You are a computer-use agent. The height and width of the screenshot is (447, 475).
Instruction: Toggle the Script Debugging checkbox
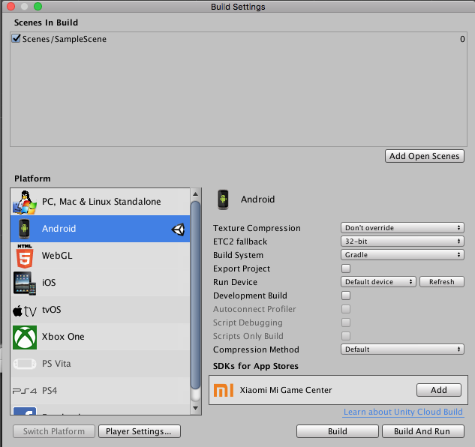[x=346, y=322]
